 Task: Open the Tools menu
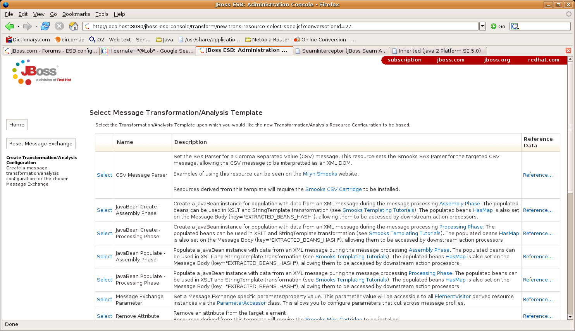tap(102, 14)
